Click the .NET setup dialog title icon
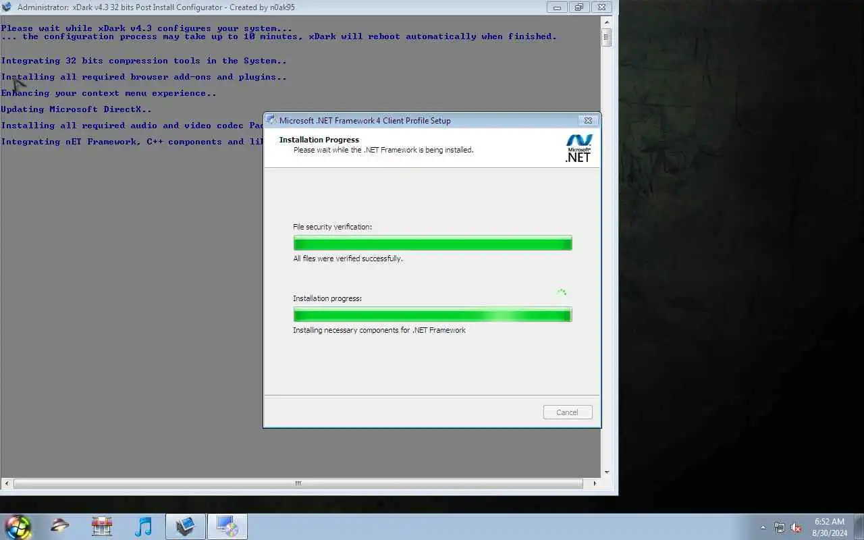Viewport: 864px width, 540px height. pyautogui.click(x=271, y=120)
